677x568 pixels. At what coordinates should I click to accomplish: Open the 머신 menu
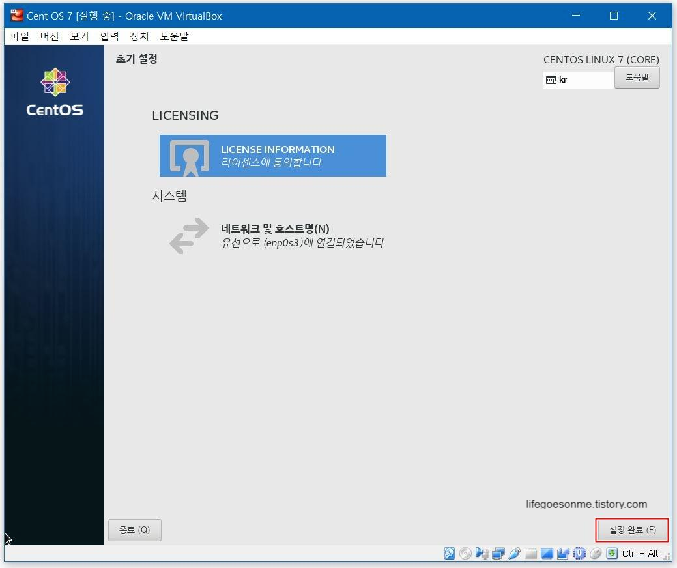pyautogui.click(x=50, y=36)
